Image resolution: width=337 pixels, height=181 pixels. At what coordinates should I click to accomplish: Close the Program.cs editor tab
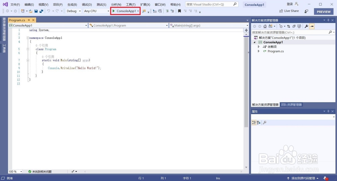(x=33, y=20)
